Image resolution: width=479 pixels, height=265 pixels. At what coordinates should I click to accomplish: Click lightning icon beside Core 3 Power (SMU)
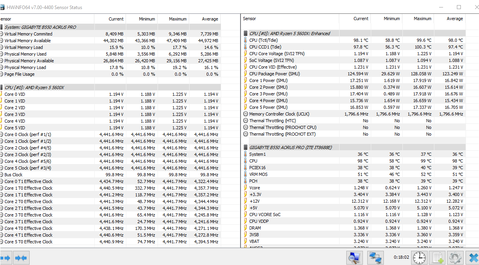point(246,94)
